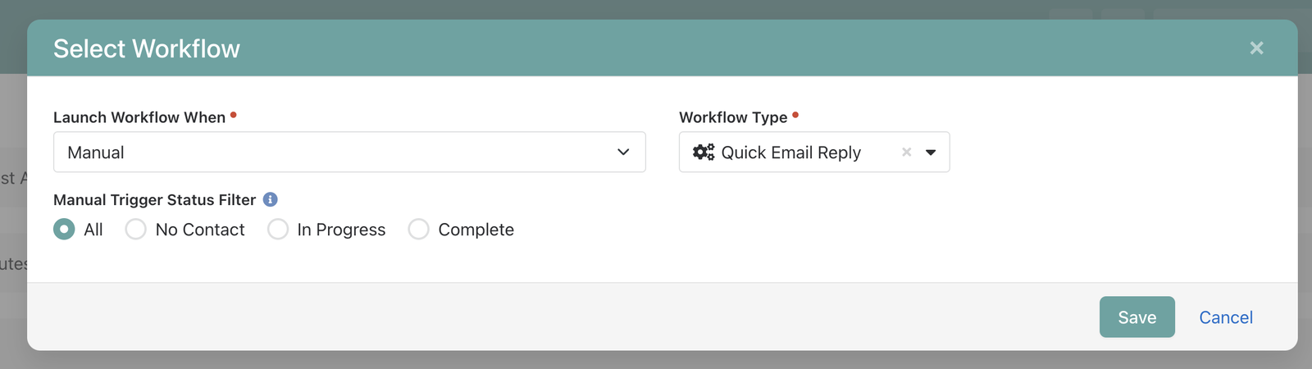The width and height of the screenshot is (1312, 369).
Task: Select the All status filter radio button
Action: (x=64, y=229)
